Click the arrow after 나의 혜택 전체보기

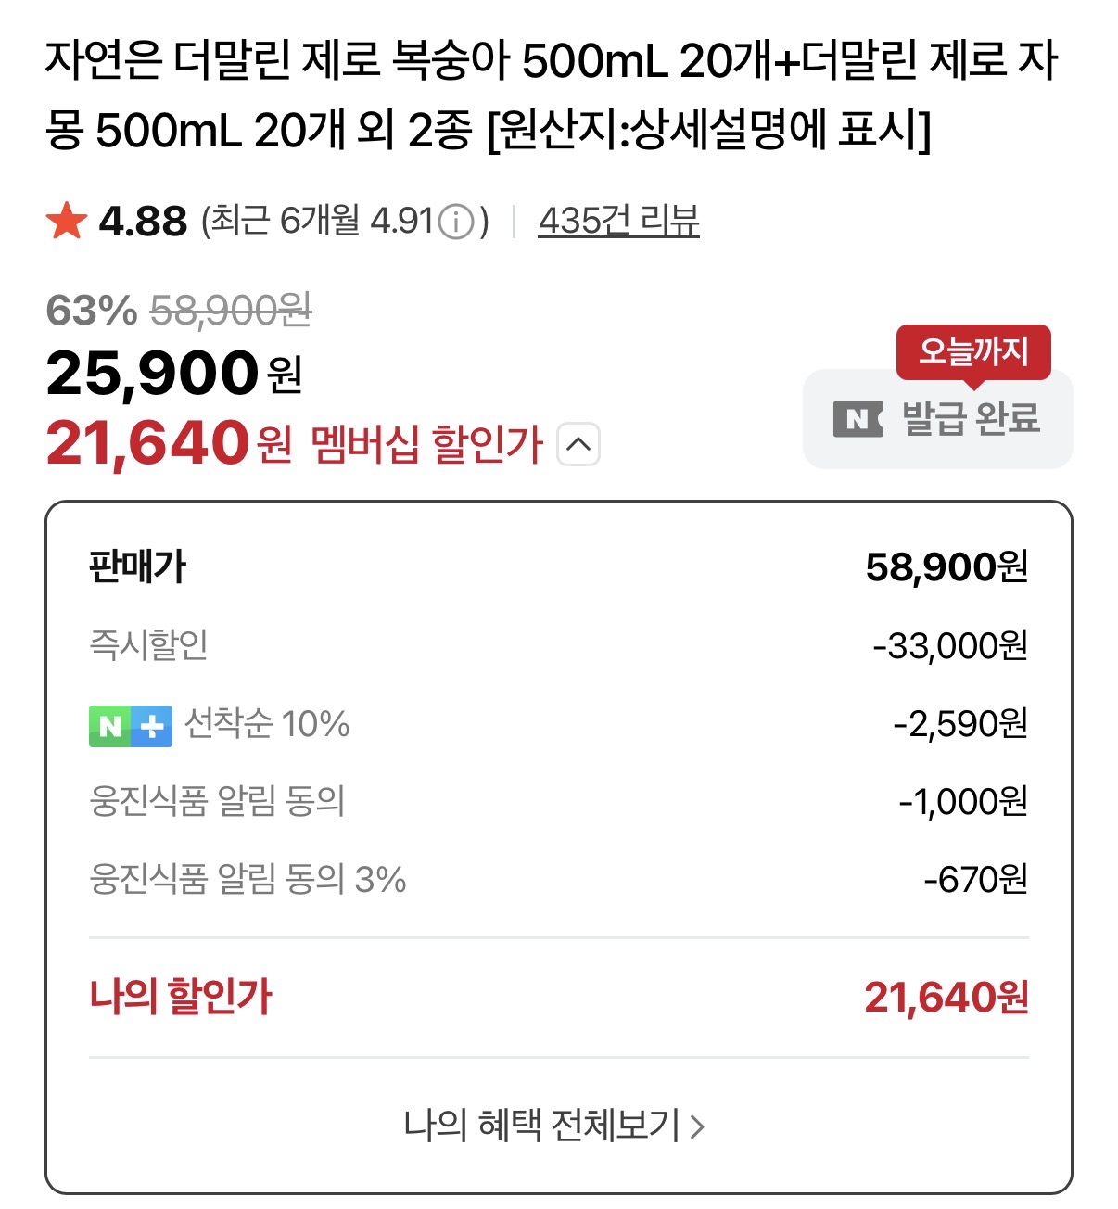pyautogui.click(x=698, y=1126)
